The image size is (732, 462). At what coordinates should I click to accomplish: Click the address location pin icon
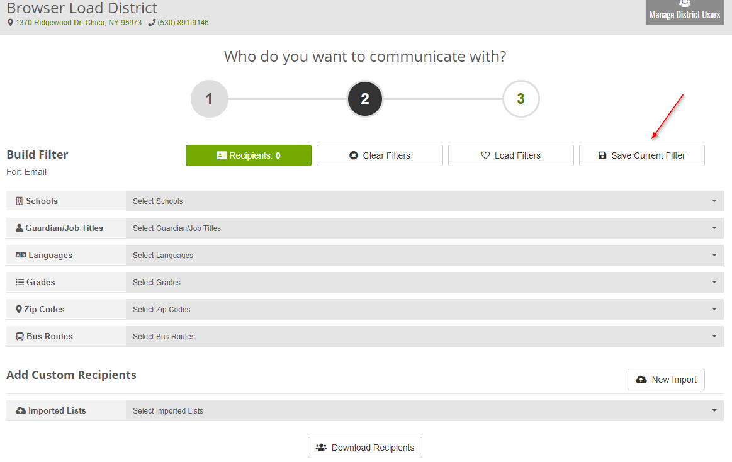tap(10, 23)
